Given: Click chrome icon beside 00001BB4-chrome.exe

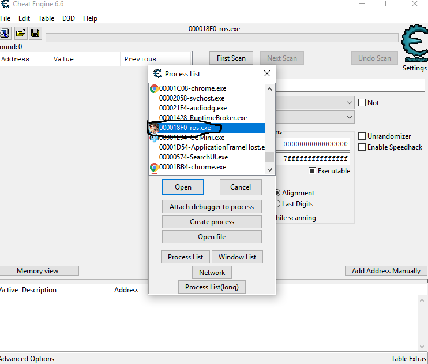Looking at the screenshot, I should 154,167.
